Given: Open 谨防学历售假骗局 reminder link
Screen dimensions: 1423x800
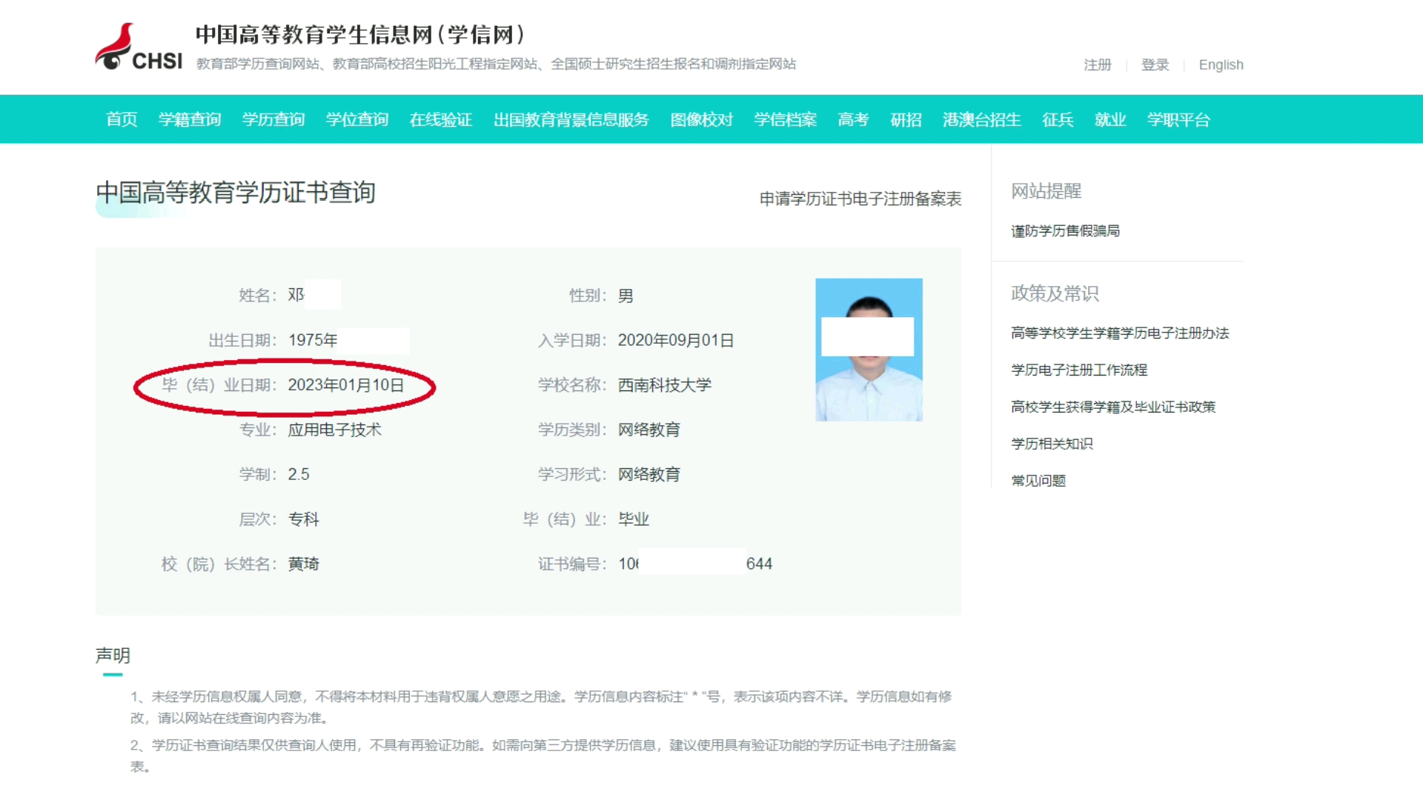Looking at the screenshot, I should [1065, 230].
